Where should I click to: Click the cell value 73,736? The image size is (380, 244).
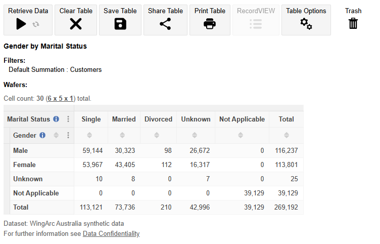coord(125,207)
